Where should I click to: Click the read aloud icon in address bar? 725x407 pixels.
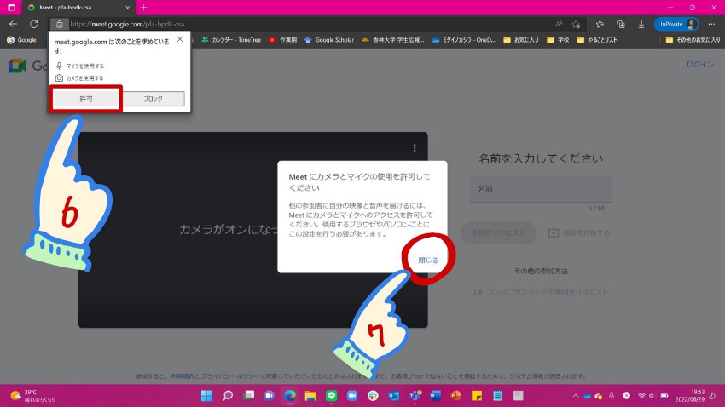(559, 24)
